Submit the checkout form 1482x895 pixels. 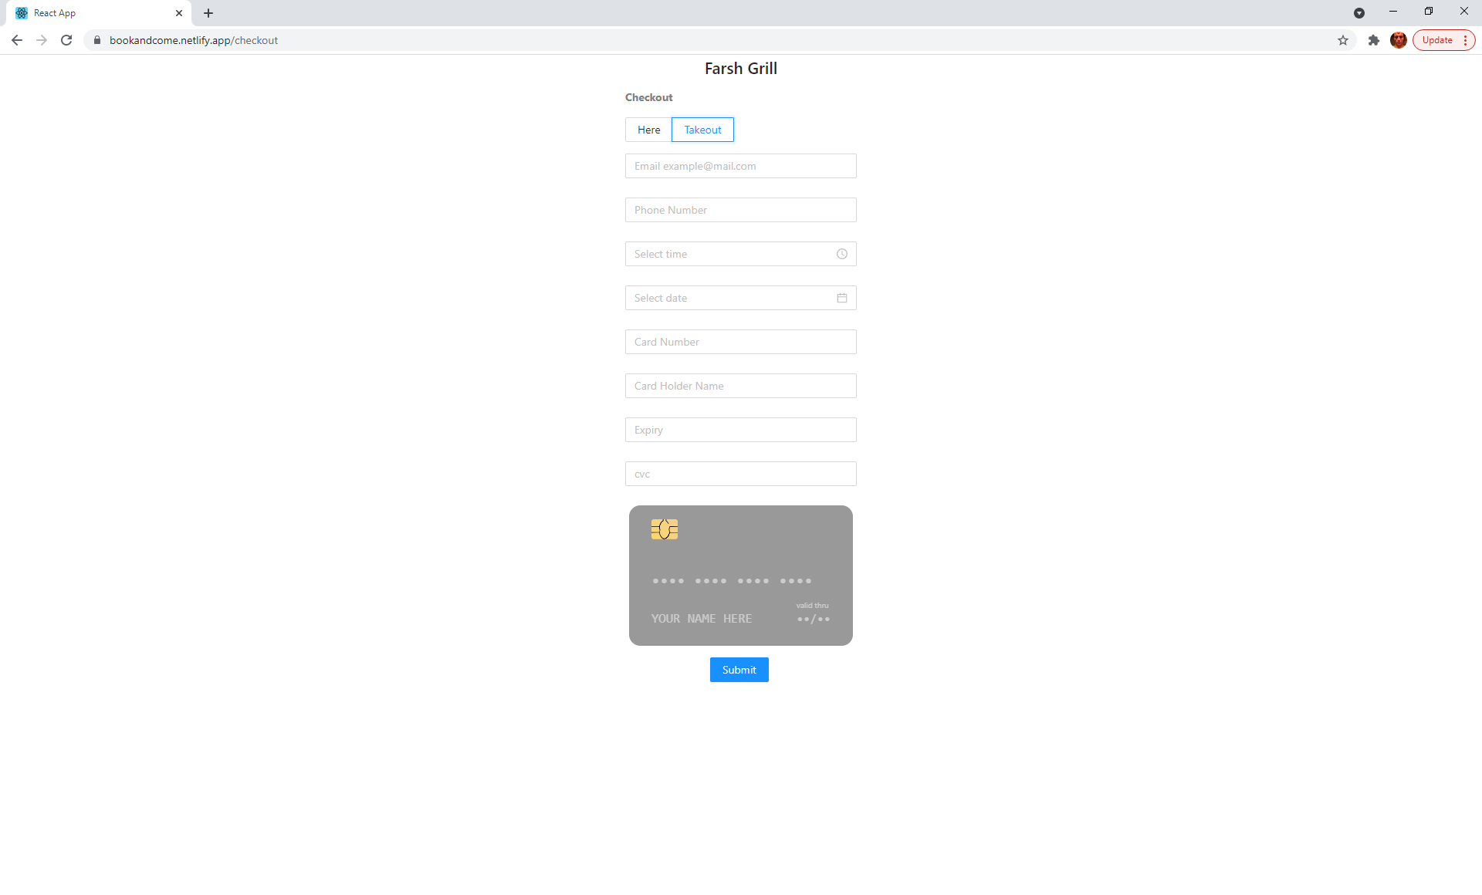click(739, 670)
